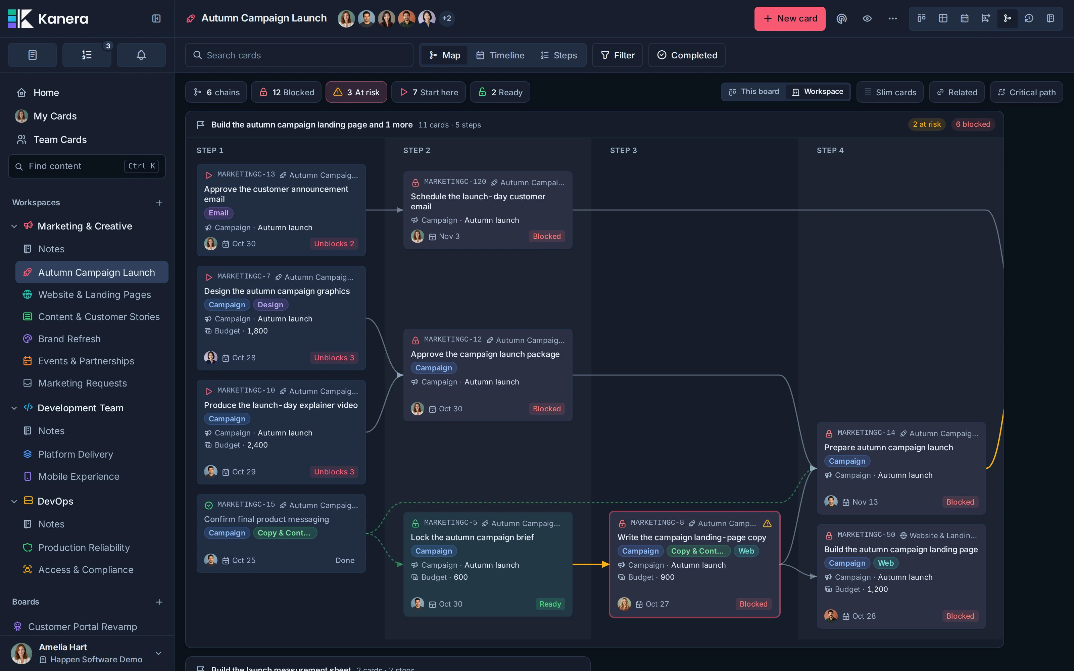Filter by 3 At risk chip

pos(356,92)
